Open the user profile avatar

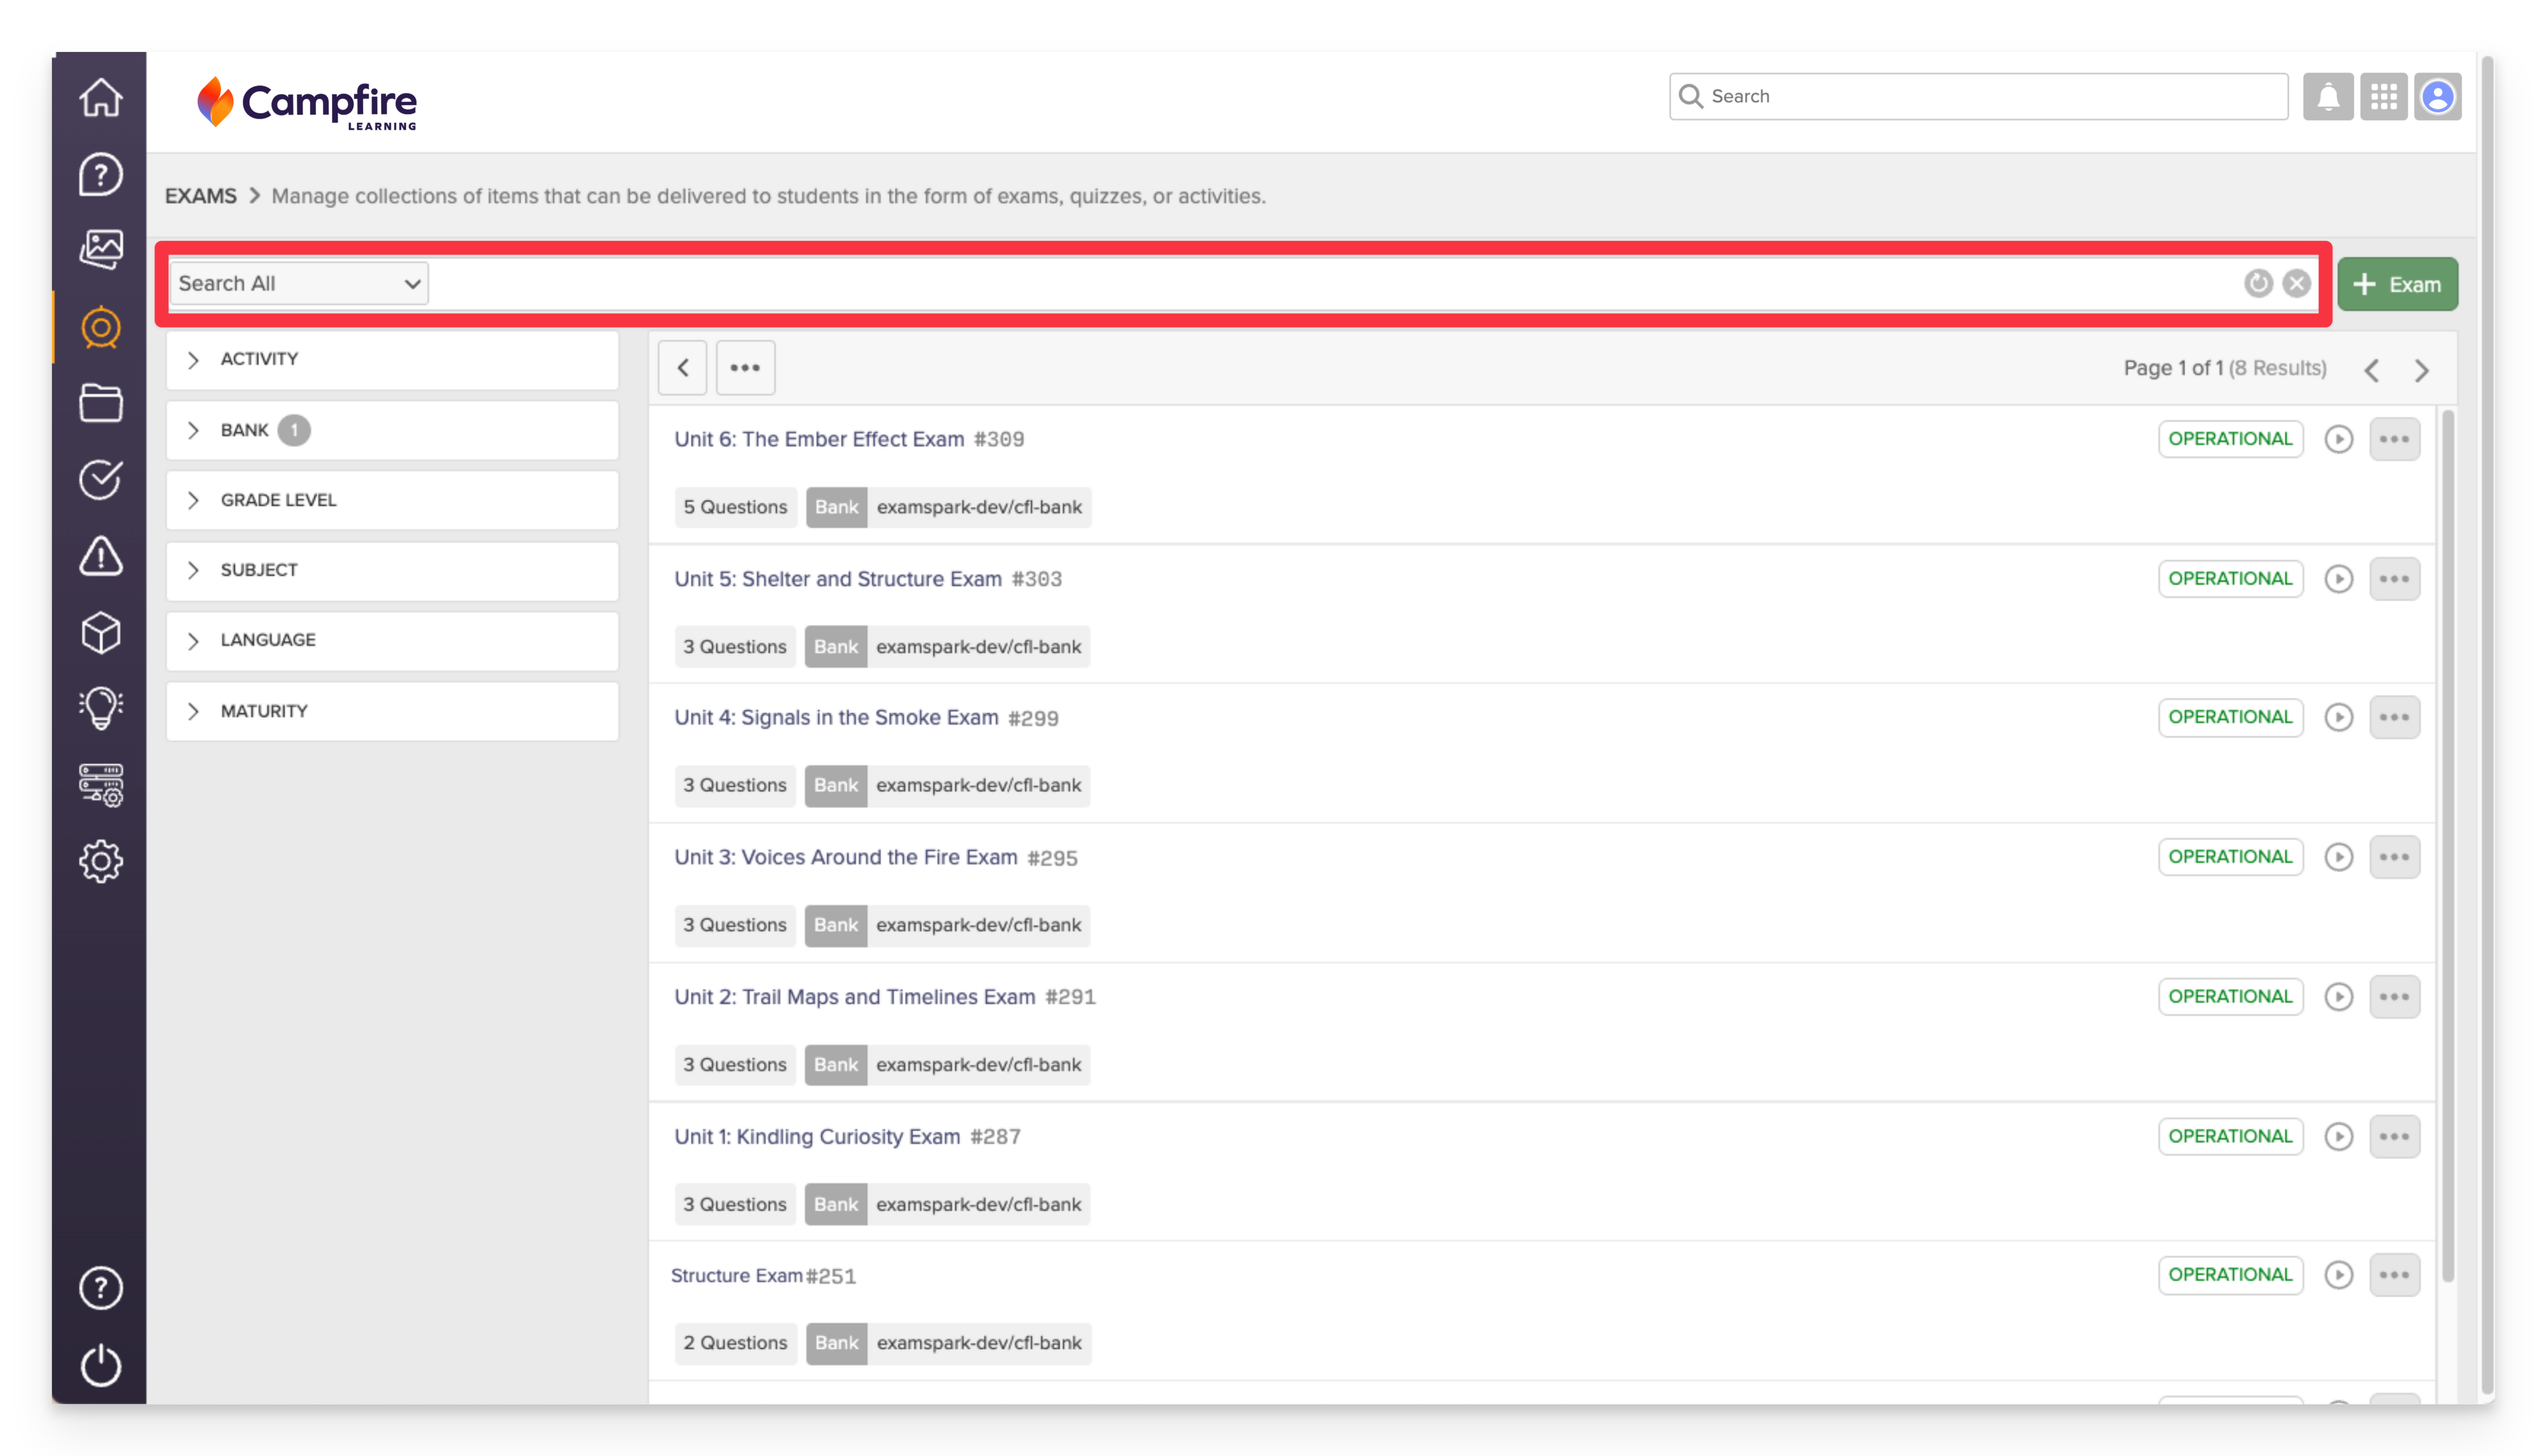point(2437,96)
